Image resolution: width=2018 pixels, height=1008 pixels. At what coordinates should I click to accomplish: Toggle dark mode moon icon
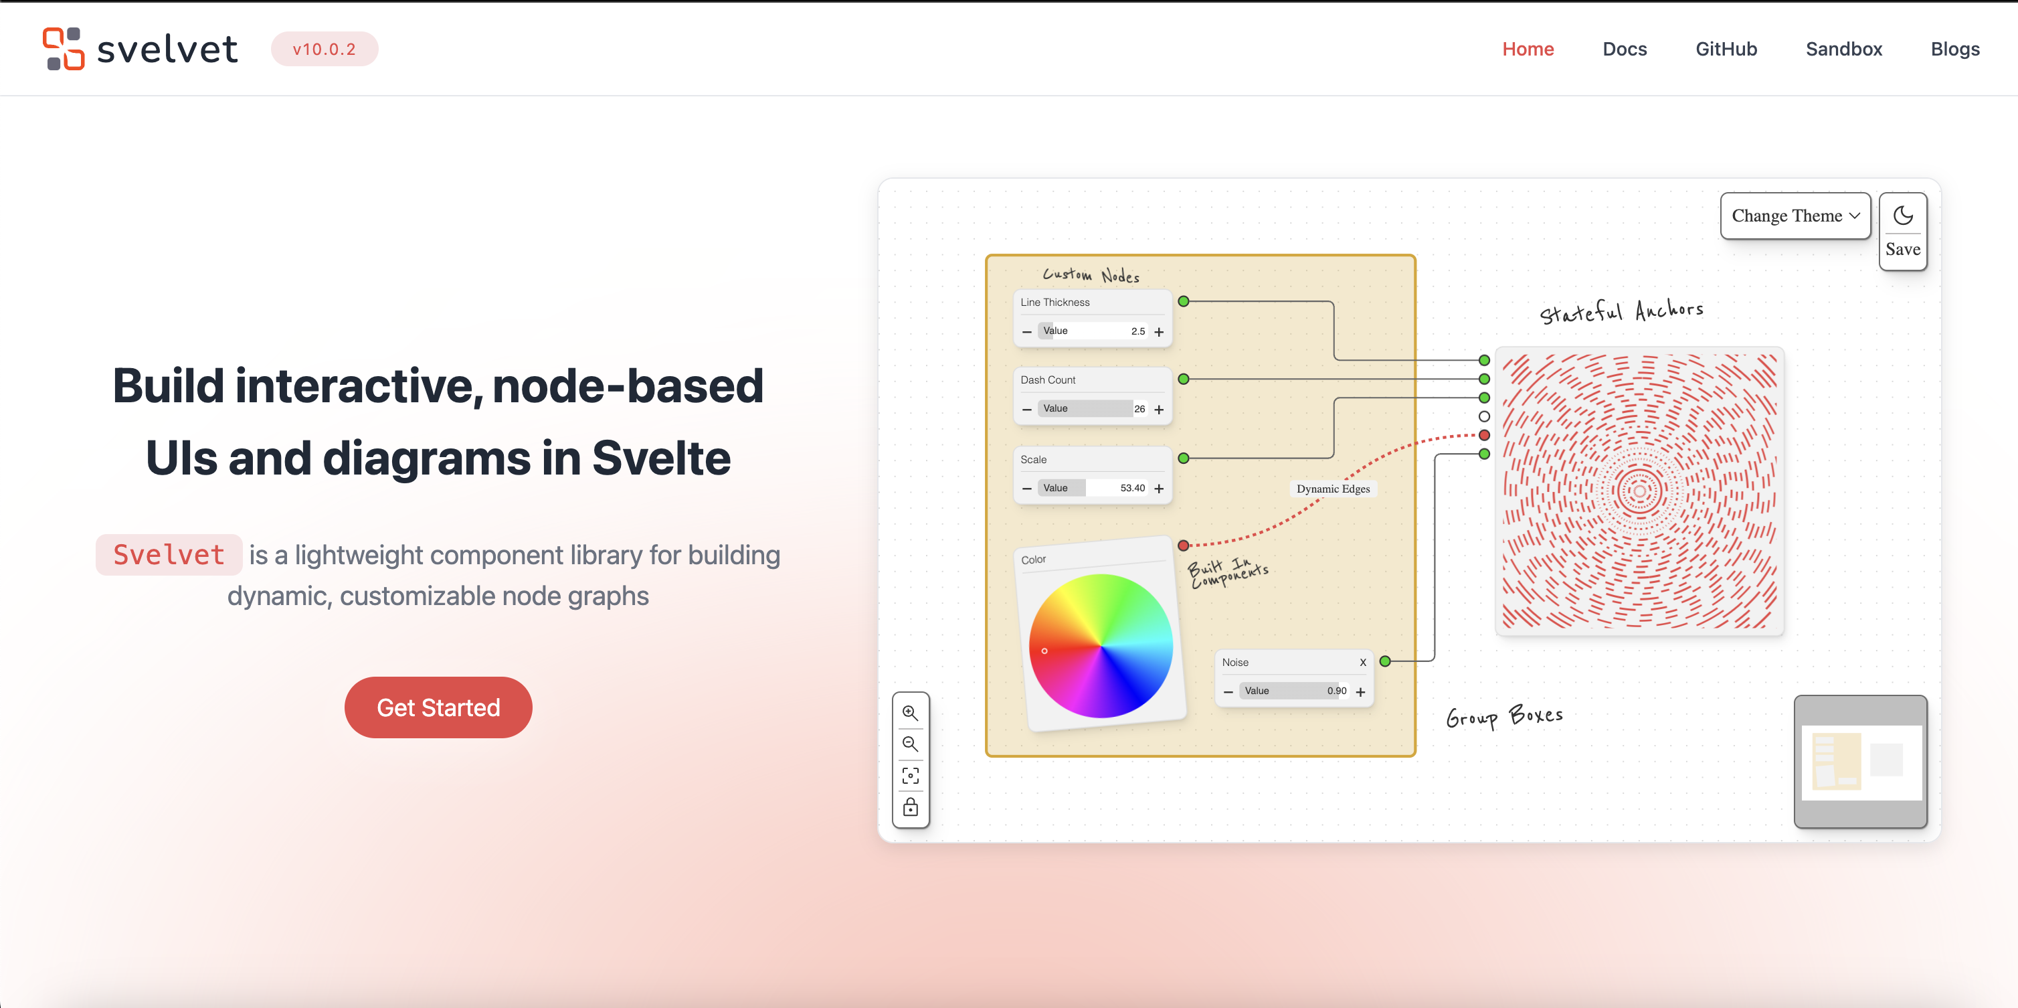tap(1903, 215)
